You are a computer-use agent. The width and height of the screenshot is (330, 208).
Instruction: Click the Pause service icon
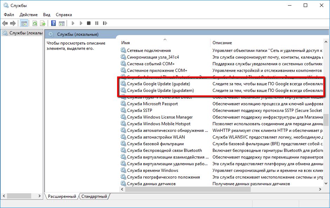click(x=96, y=23)
